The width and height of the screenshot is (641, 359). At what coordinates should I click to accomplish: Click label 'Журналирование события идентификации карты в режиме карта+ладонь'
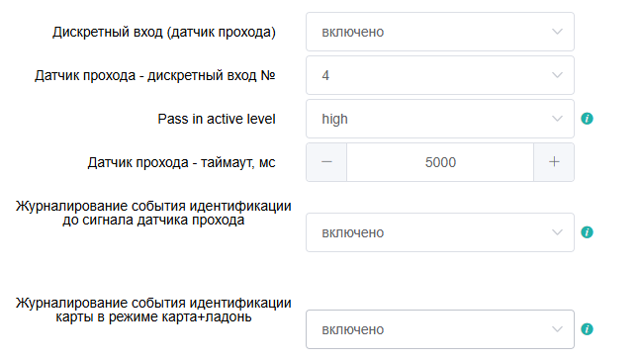(153, 310)
